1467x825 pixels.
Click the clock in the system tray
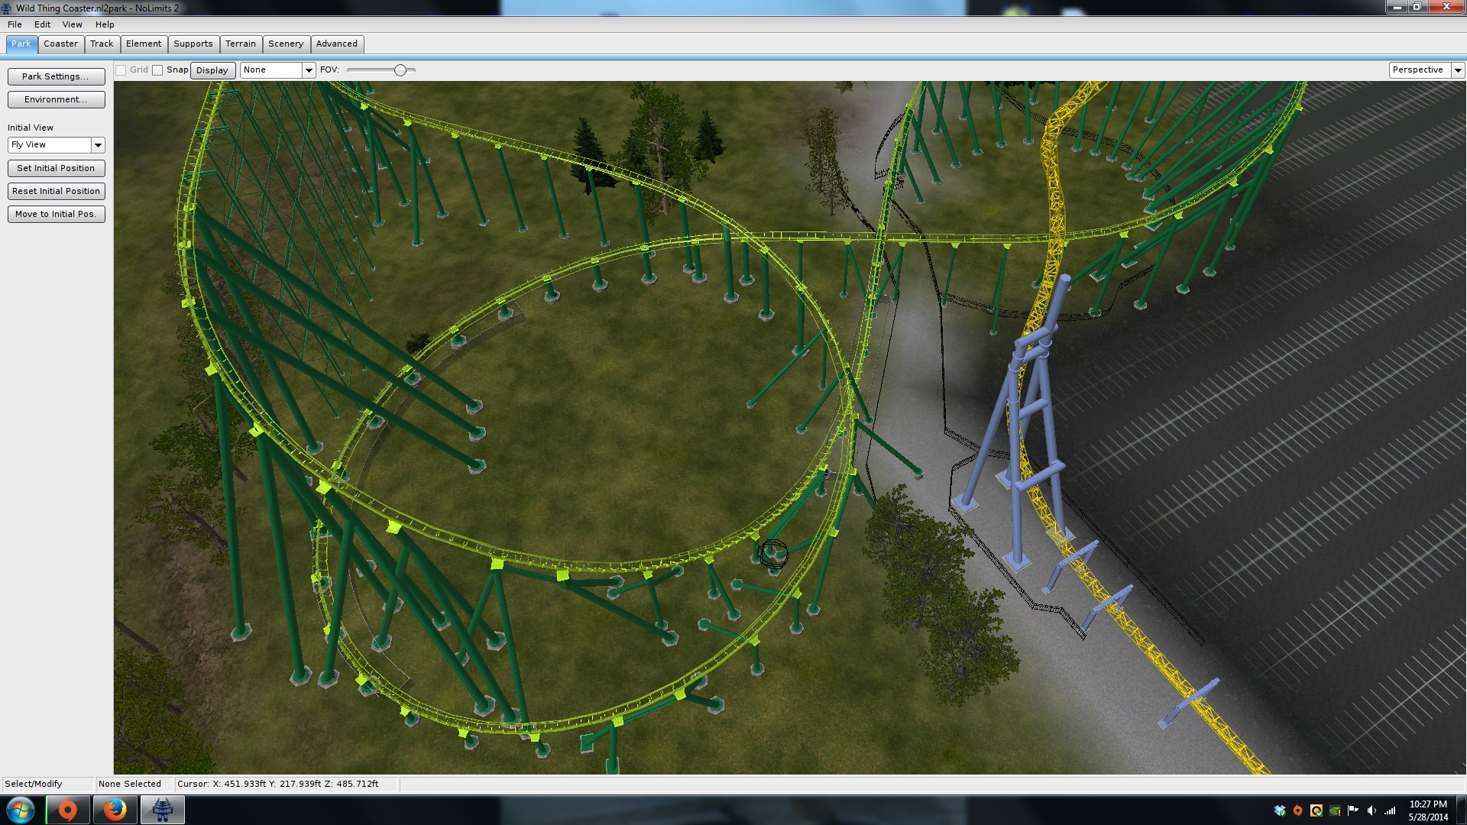click(1427, 810)
